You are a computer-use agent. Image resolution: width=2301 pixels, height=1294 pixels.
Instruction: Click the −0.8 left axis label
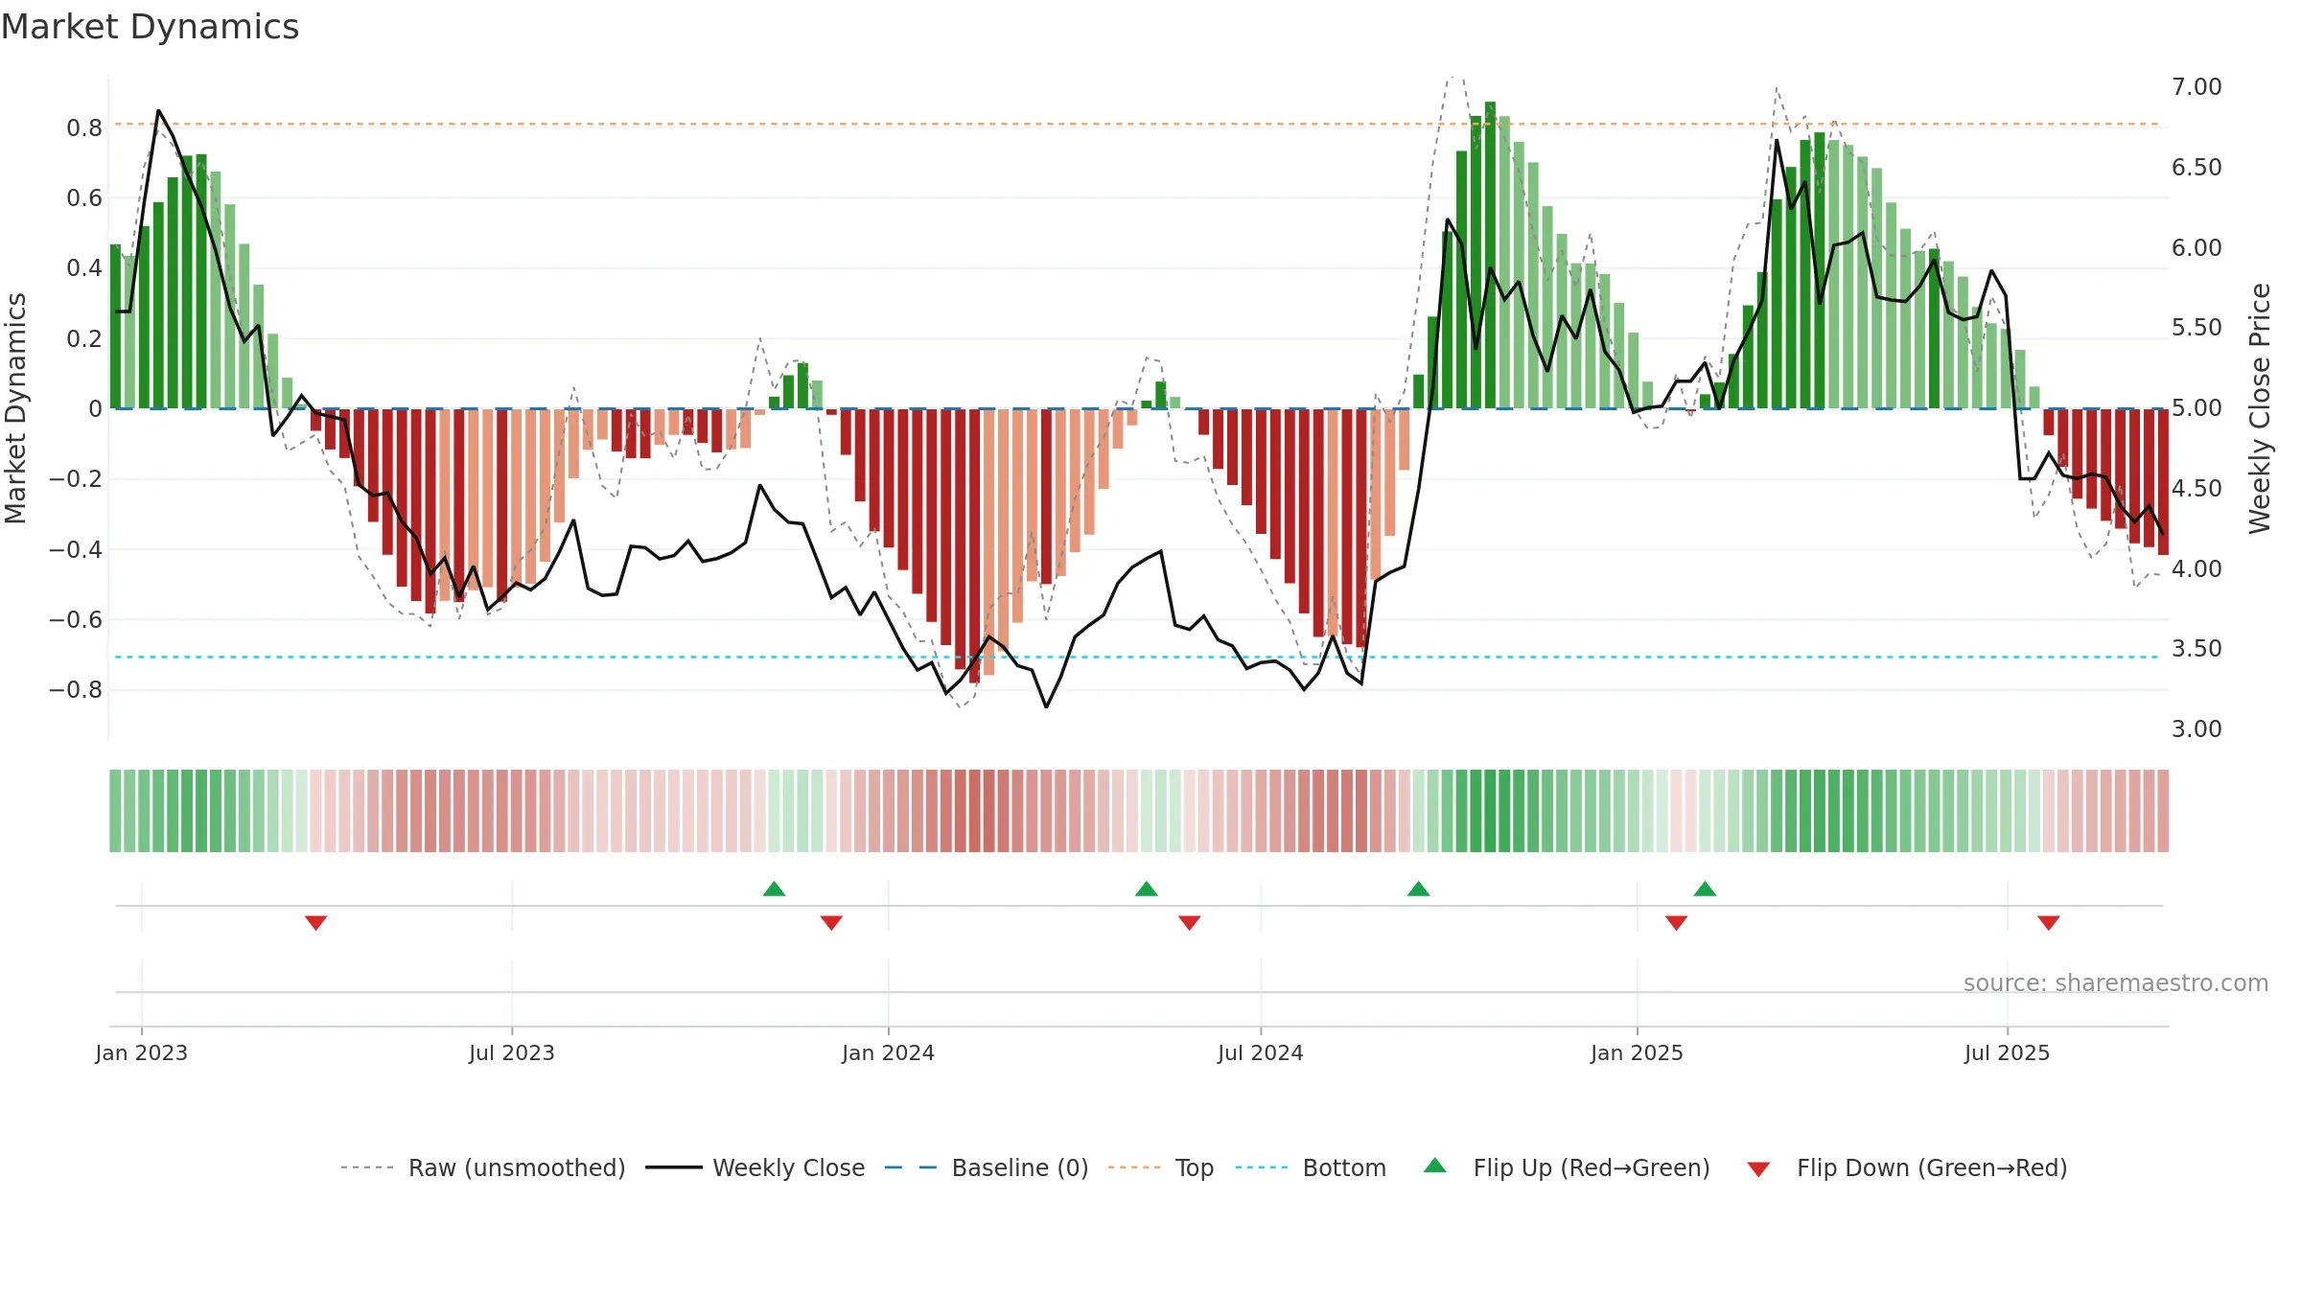(x=75, y=690)
